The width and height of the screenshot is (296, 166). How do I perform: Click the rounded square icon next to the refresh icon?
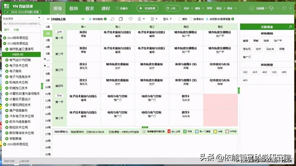point(121,19)
